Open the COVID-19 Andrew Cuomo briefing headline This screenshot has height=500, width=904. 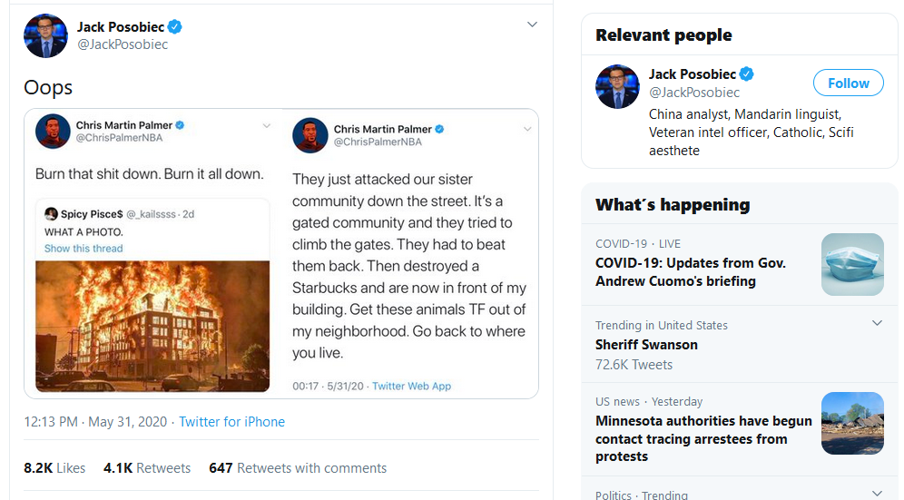[x=691, y=271]
